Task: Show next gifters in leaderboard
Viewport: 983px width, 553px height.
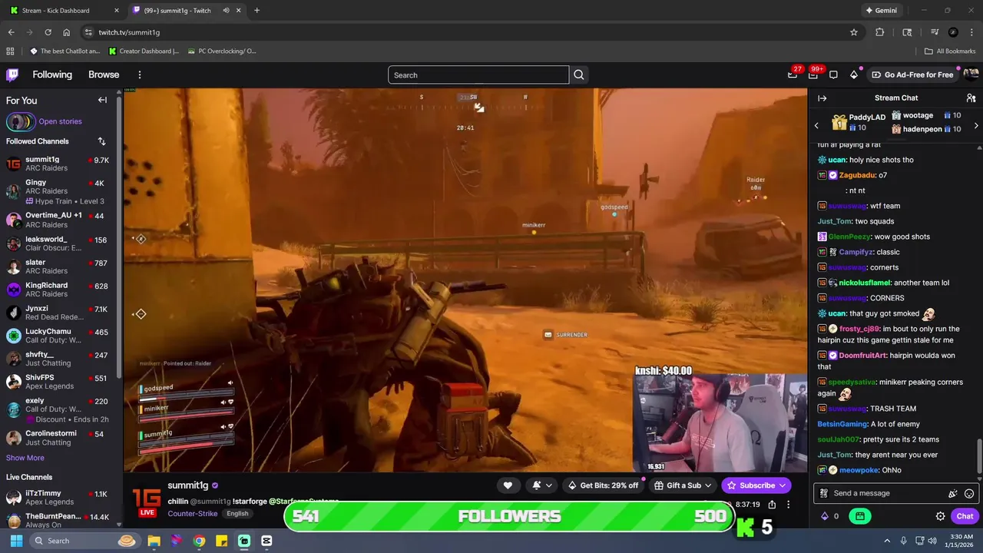Action: click(976, 125)
